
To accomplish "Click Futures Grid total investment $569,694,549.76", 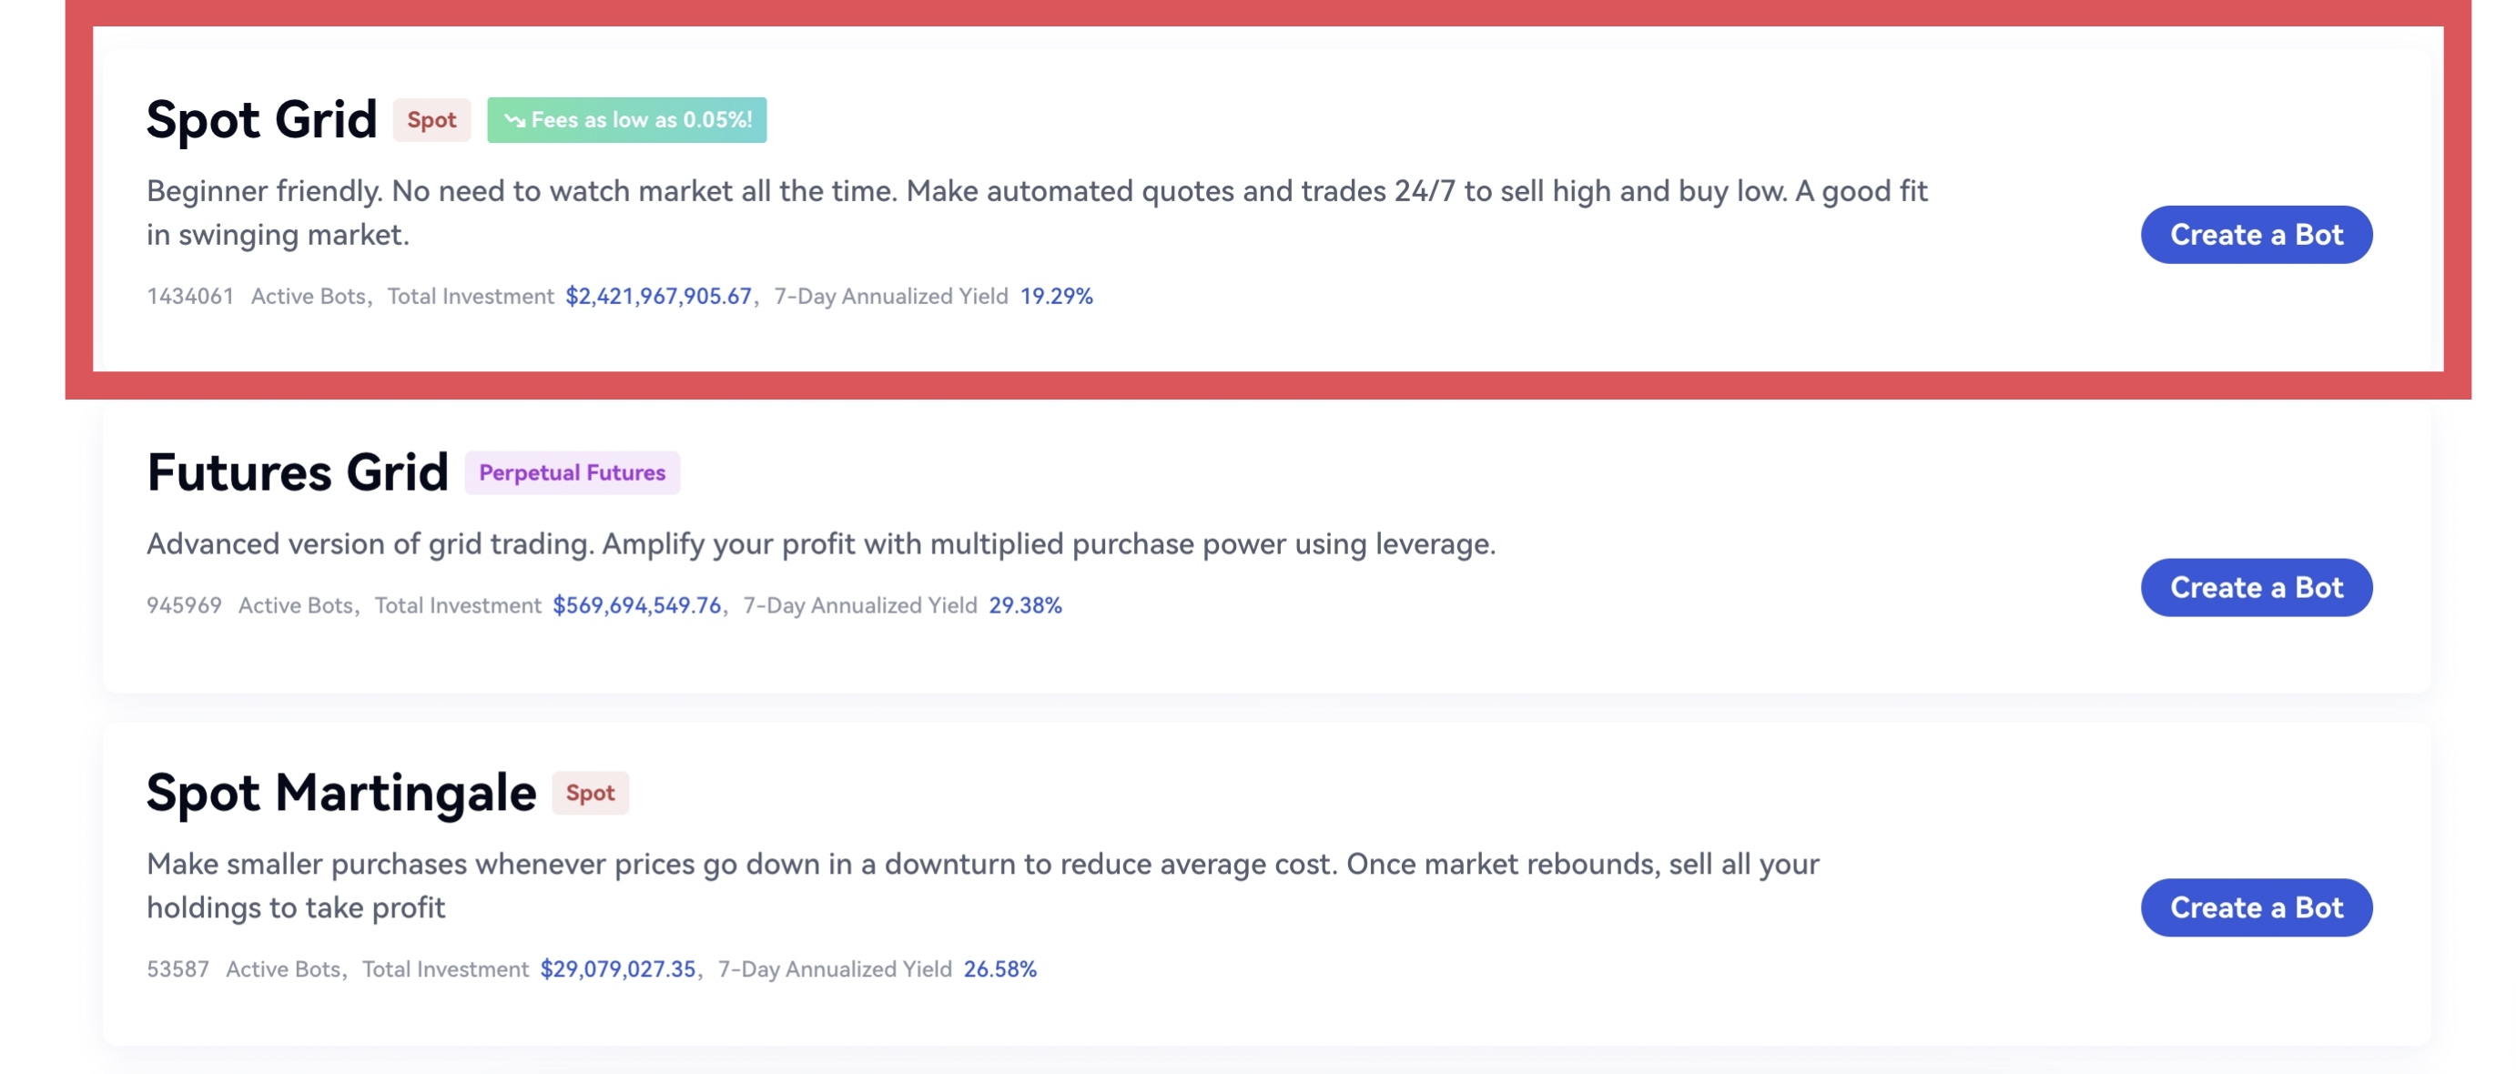I will pos(636,605).
